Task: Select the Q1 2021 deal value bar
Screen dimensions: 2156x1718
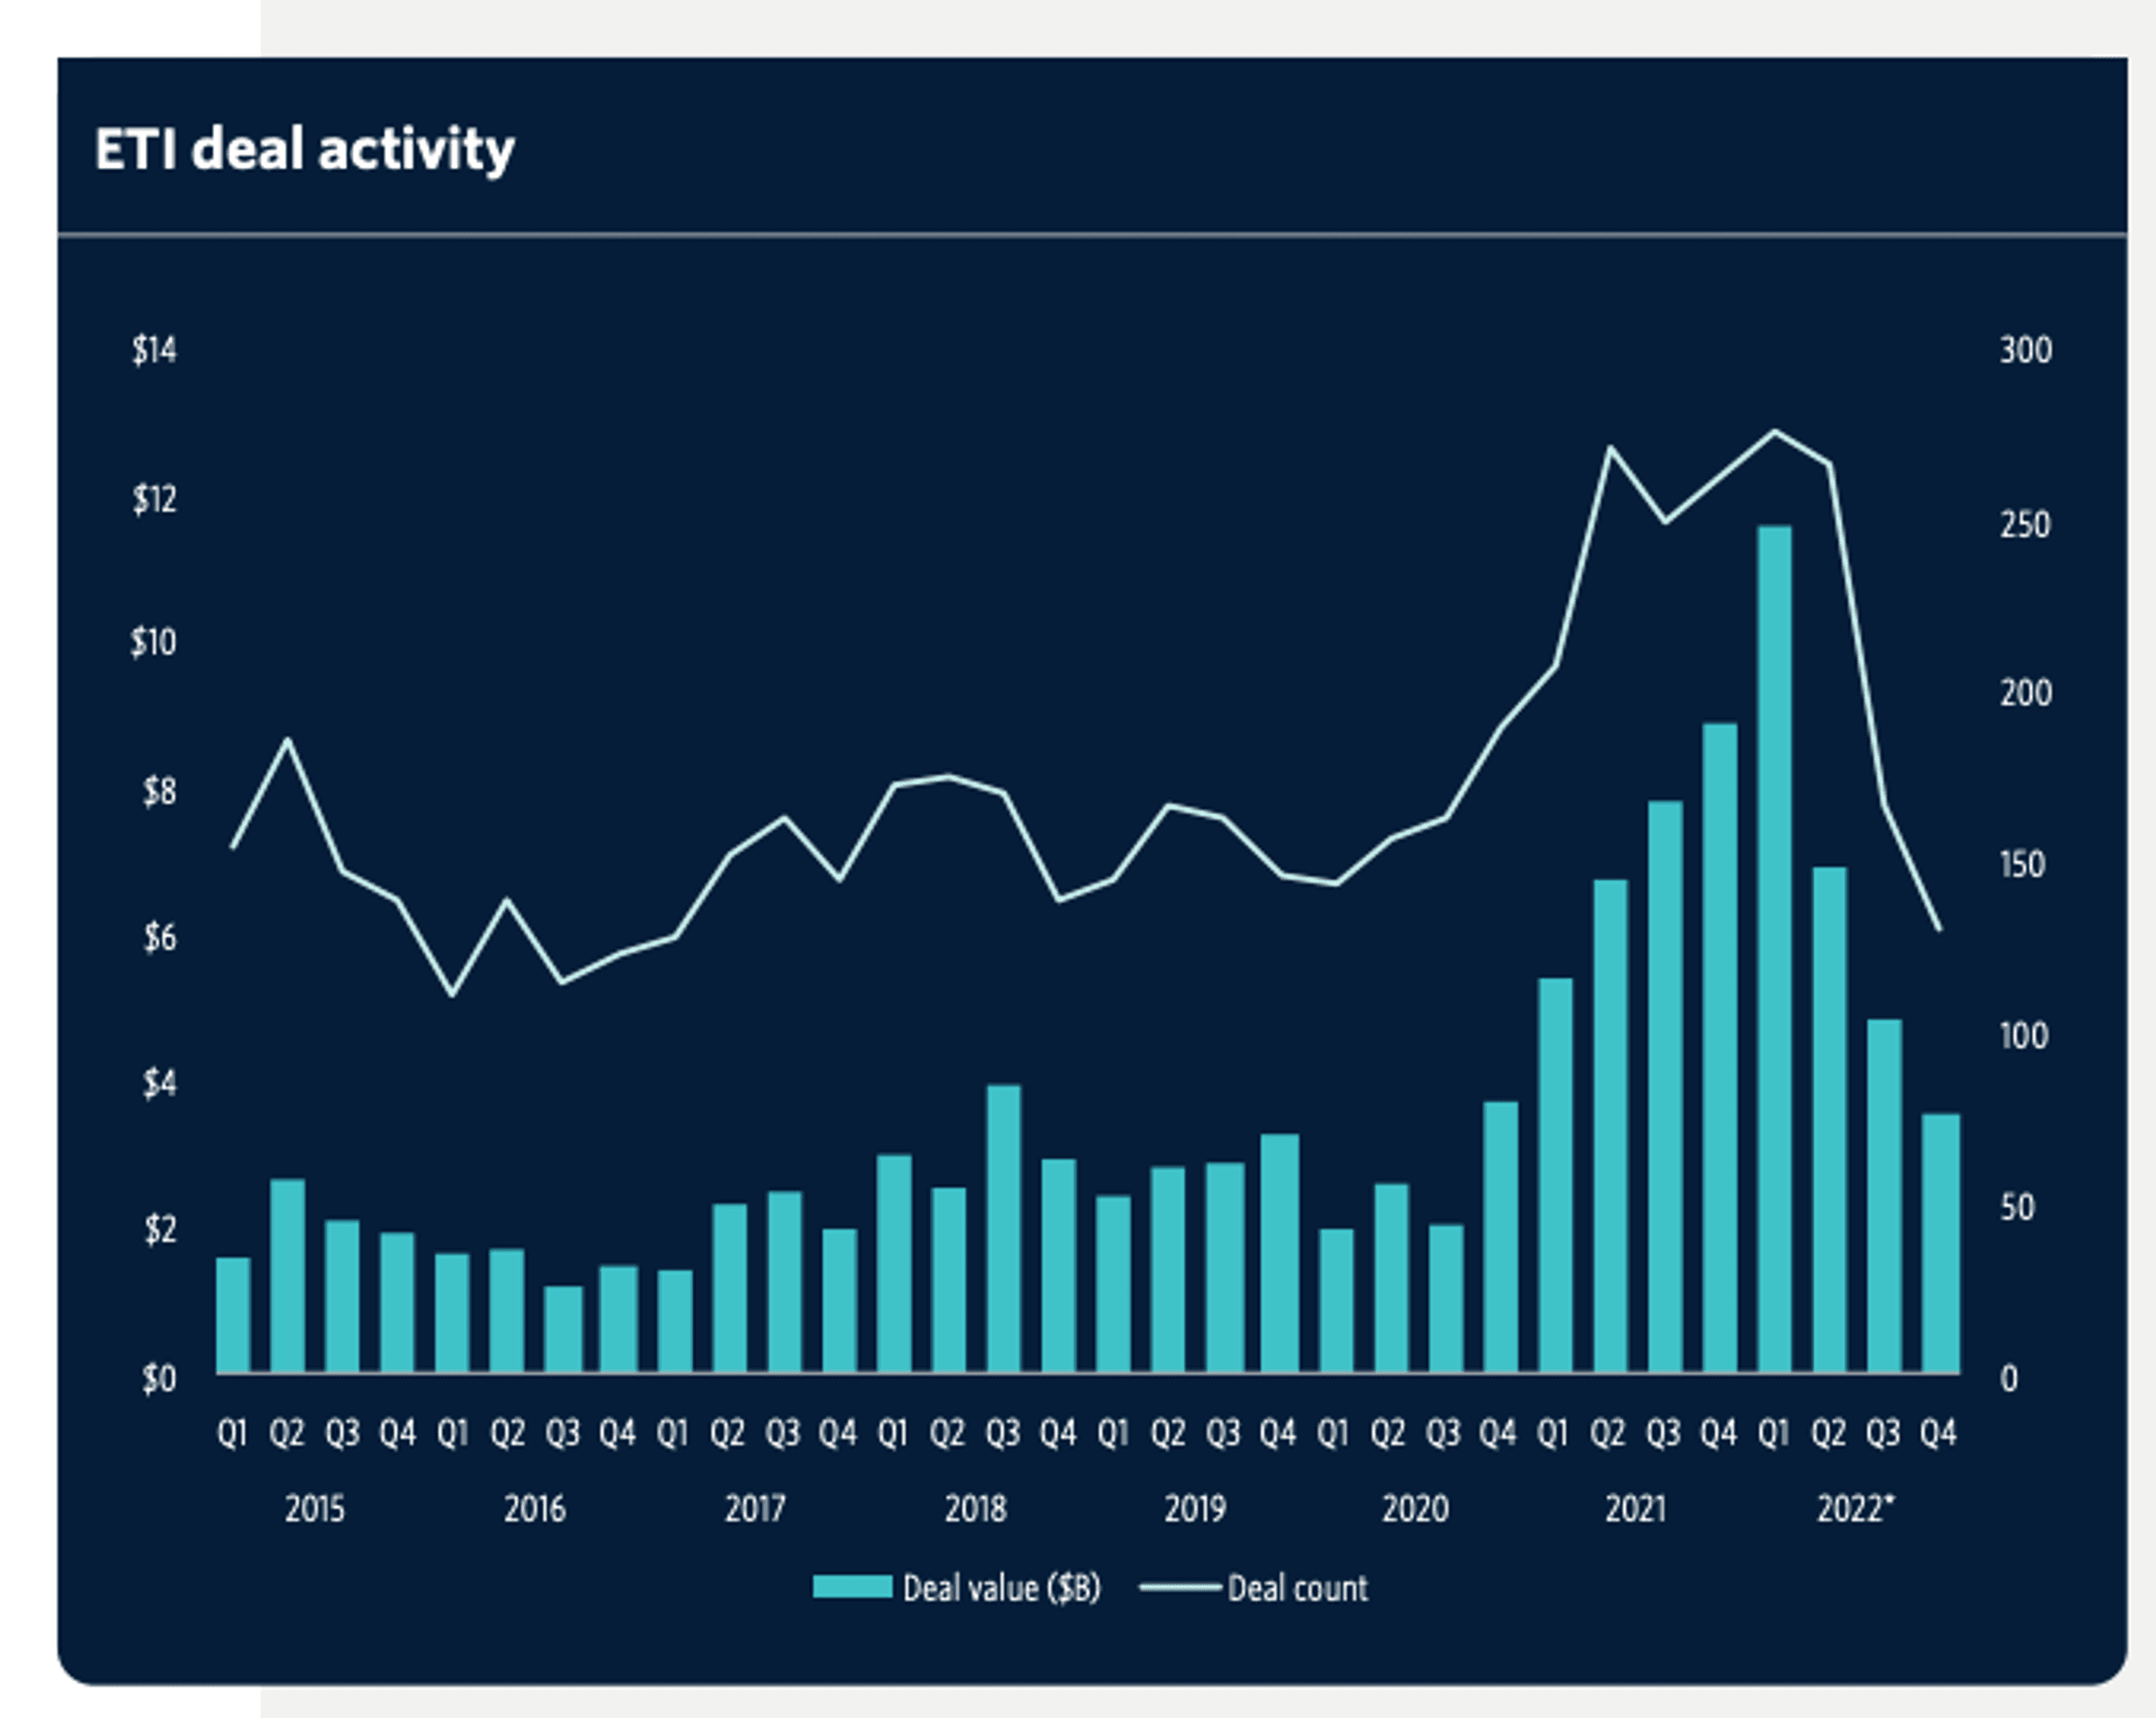Action: coord(1555,1175)
